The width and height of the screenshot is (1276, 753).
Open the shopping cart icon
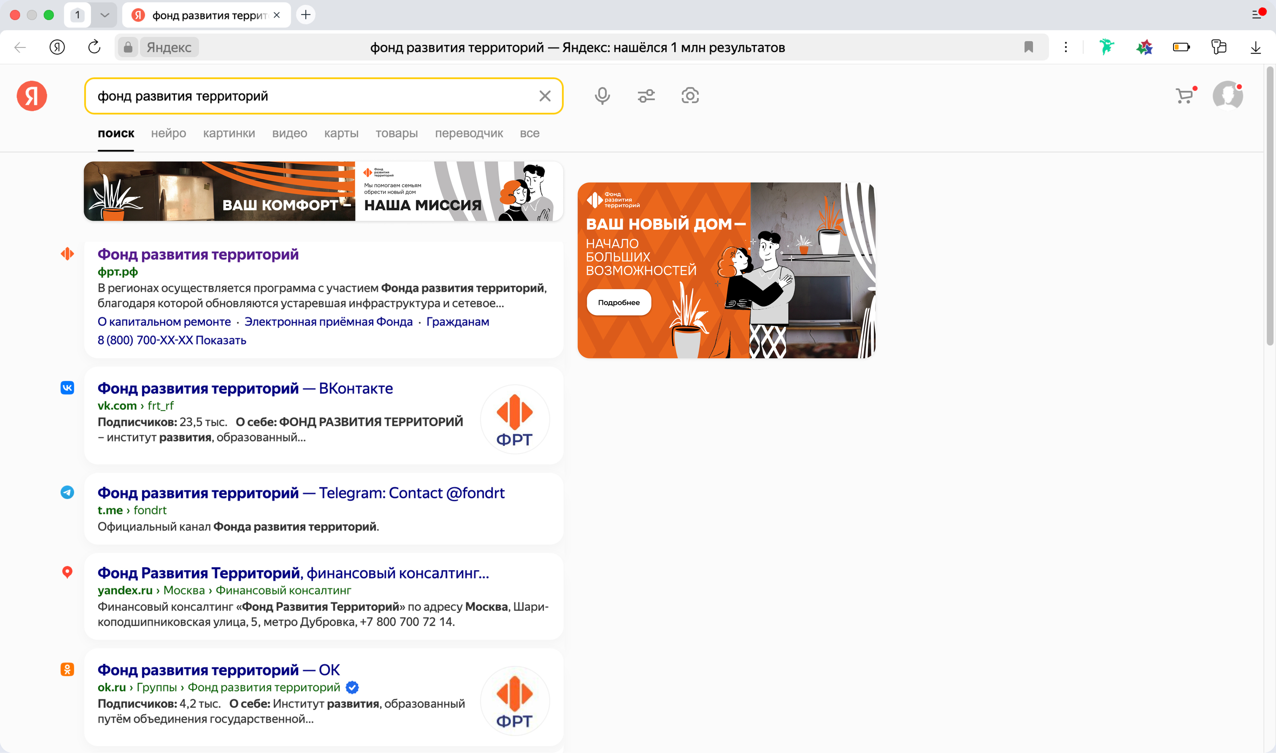tap(1184, 95)
